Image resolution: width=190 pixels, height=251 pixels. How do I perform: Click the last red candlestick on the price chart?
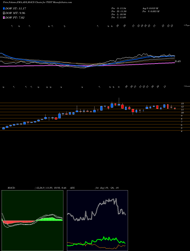click(175, 108)
